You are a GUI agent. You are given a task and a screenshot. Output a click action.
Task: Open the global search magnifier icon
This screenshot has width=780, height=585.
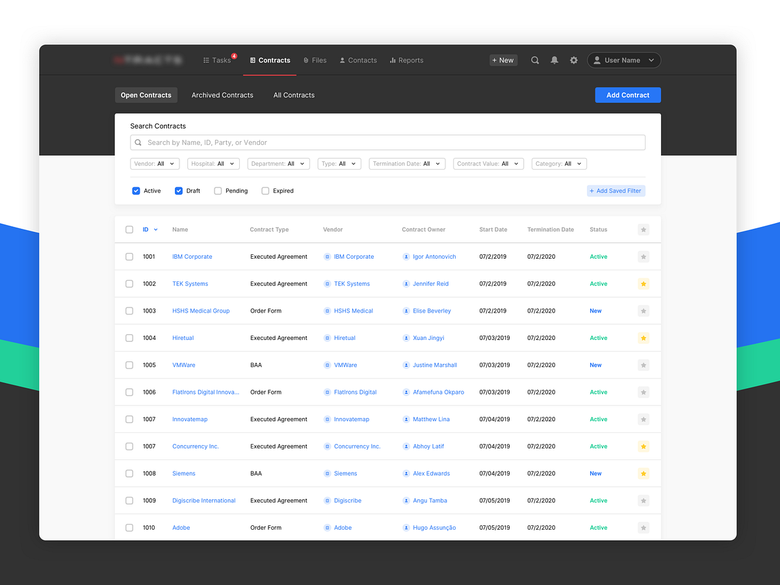coord(534,60)
